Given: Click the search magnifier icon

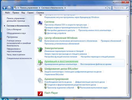Looking at the screenshot, I should coord(127,8).
